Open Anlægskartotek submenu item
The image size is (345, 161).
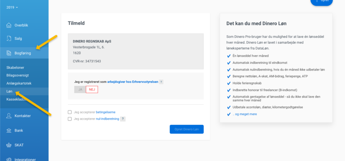tap(19, 83)
